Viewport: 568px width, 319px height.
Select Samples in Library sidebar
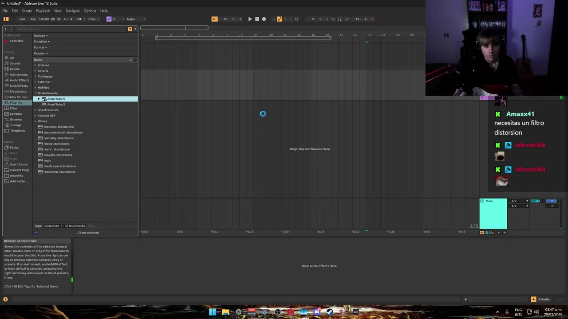pyautogui.click(x=16, y=114)
